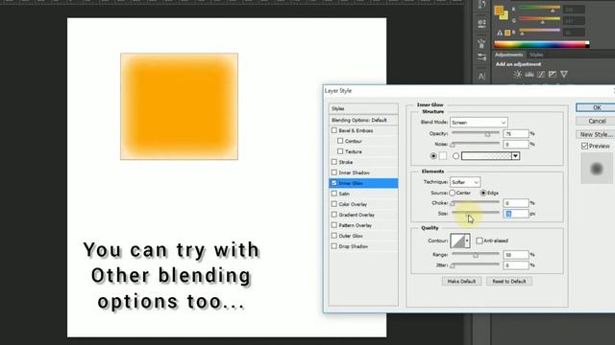Open the Contour picker dropdown arrow
615x345 pixels.
tap(467, 241)
